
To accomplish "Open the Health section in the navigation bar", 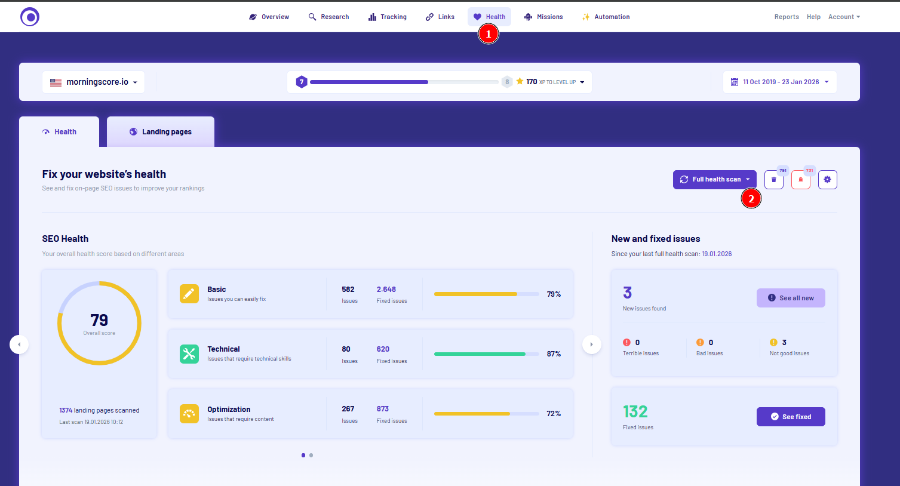I will tap(489, 17).
